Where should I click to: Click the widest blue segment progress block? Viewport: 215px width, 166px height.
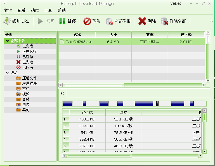click(x=144, y=104)
